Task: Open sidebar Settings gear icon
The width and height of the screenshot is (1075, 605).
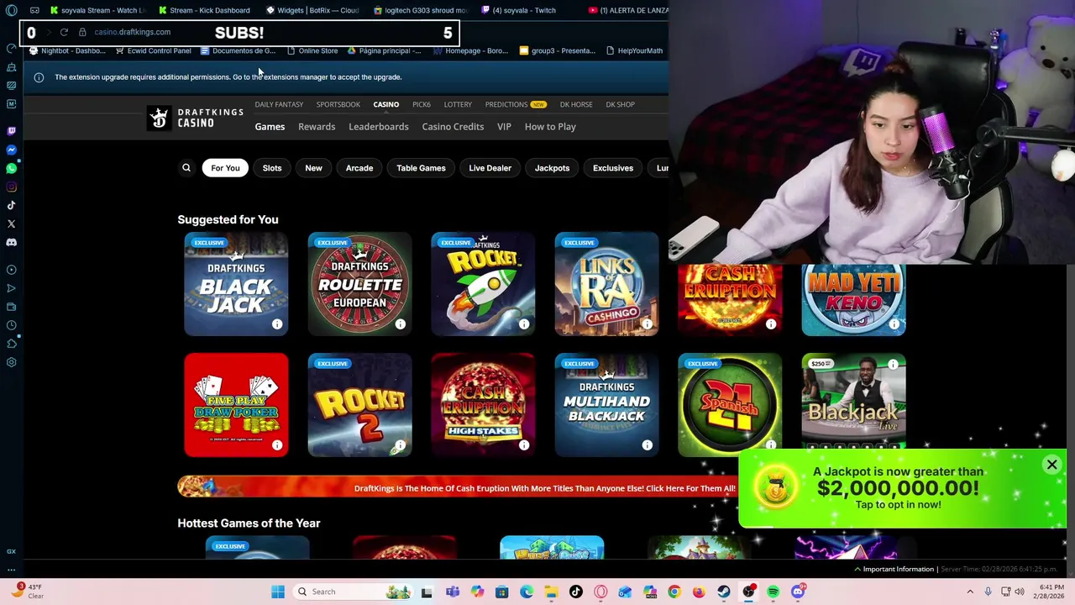Action: click(11, 362)
